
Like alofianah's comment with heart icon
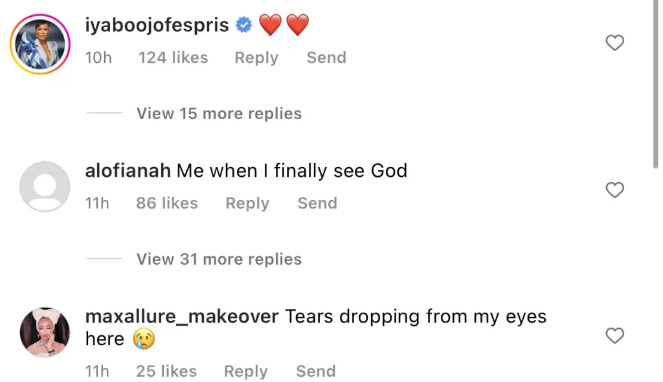point(614,190)
